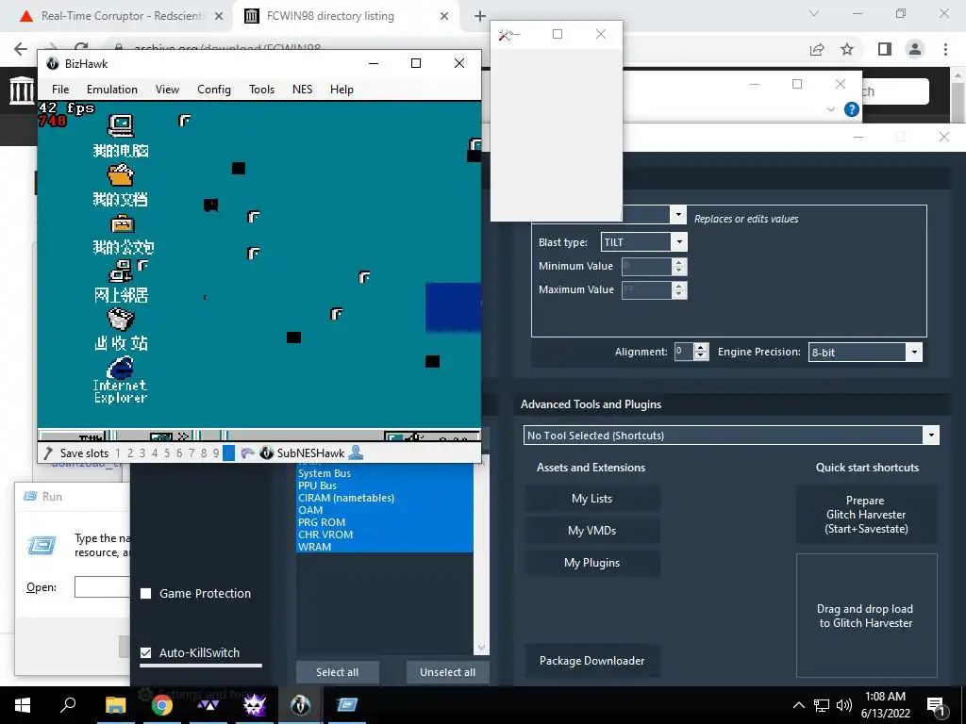Open Chrome side panel icon
This screenshot has width=966, height=724.
(x=885, y=49)
